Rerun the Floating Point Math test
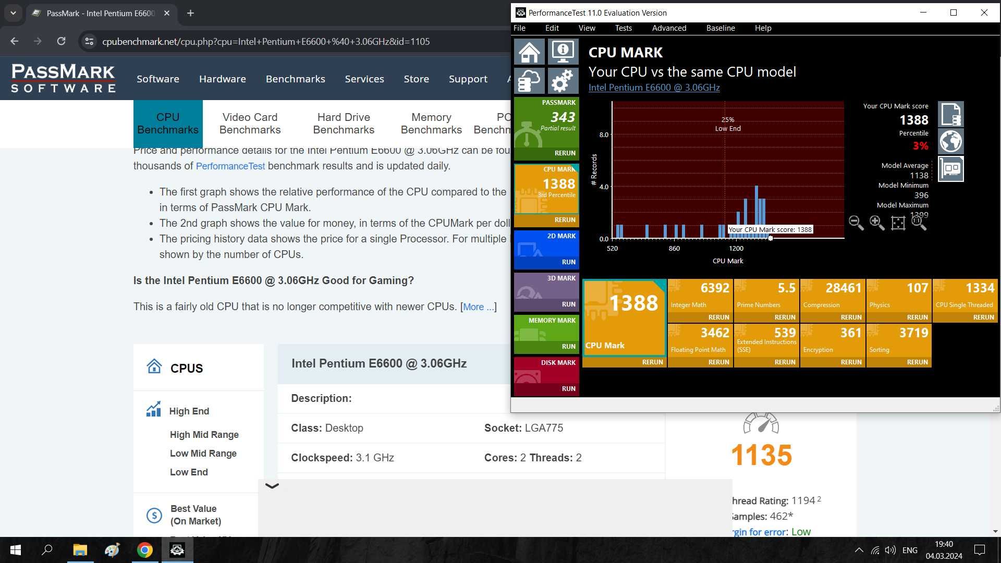The height and width of the screenshot is (563, 1001). click(719, 362)
